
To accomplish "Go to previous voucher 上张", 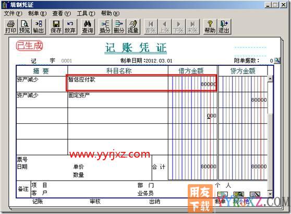I will tap(164, 27).
